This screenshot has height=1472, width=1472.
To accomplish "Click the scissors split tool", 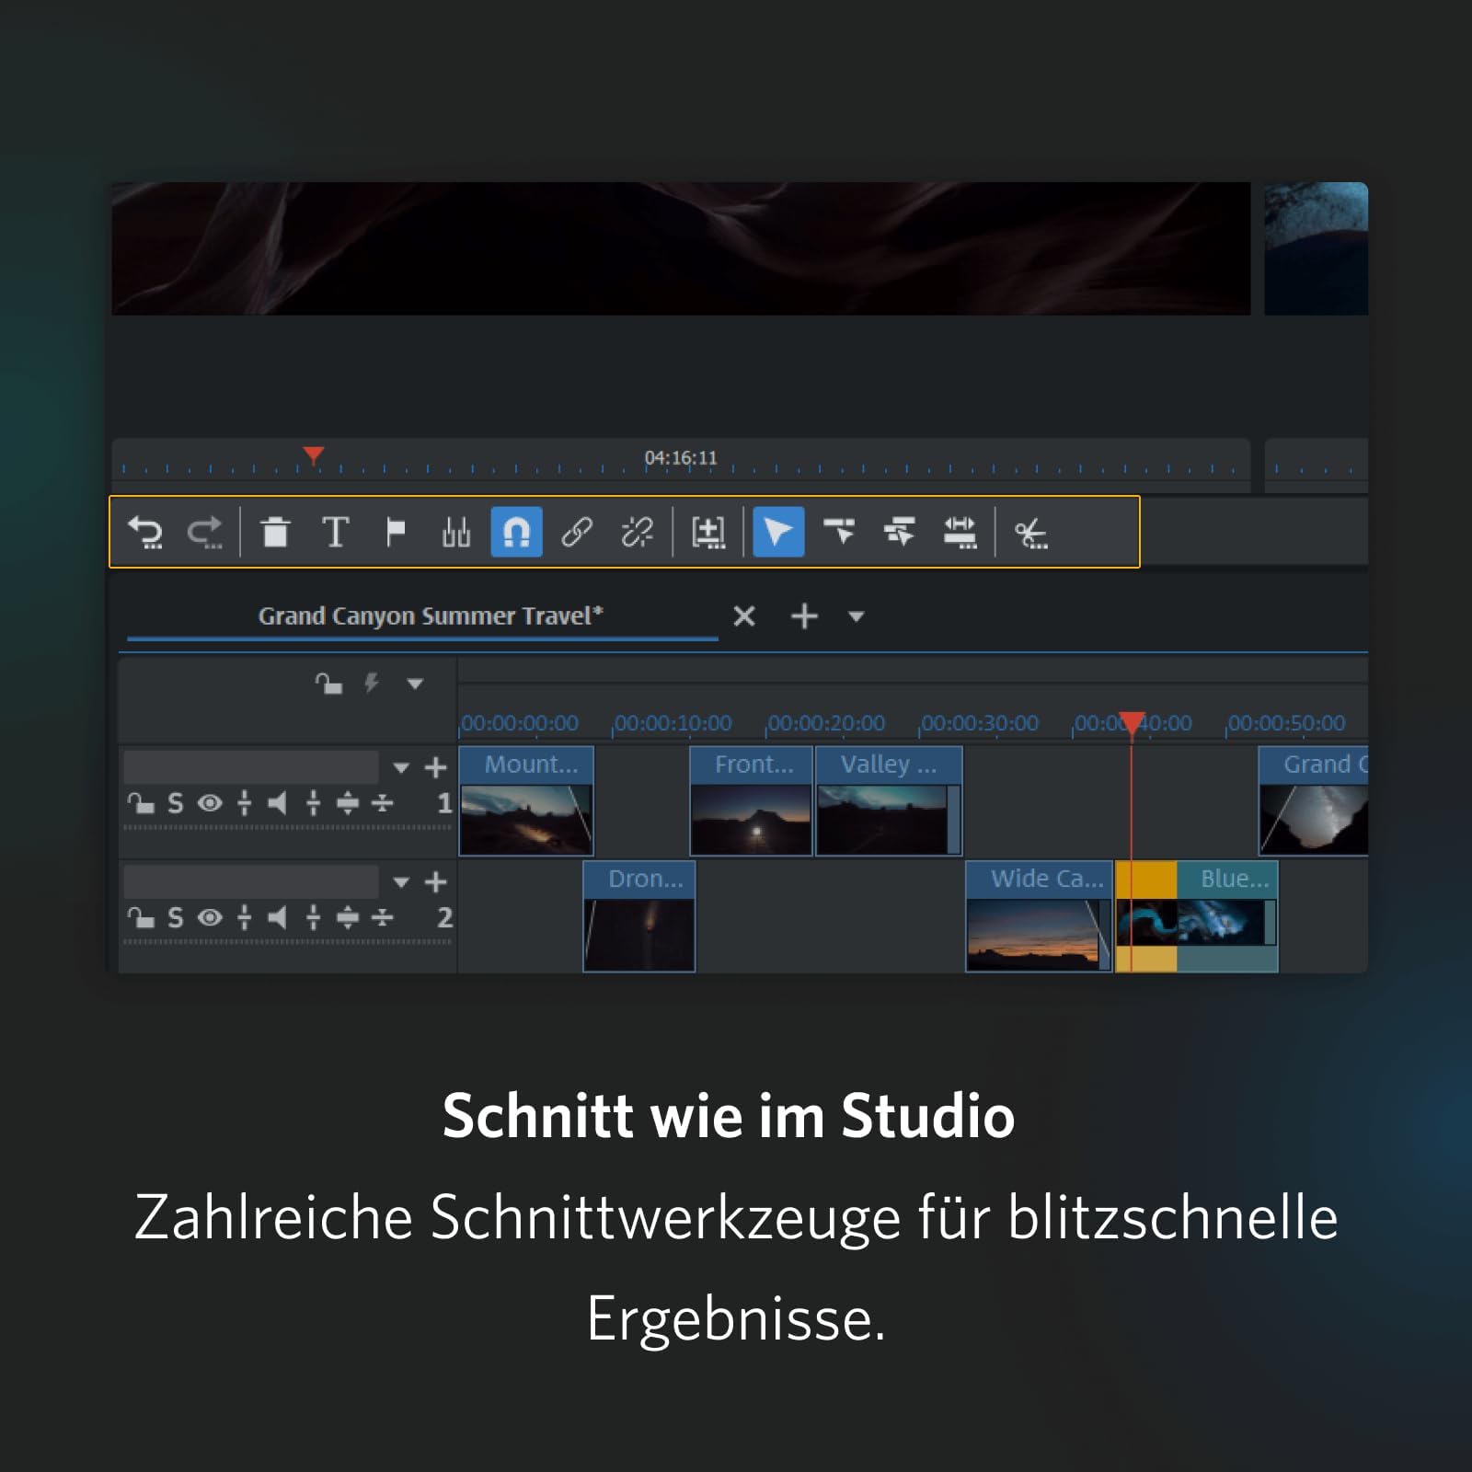I will (1030, 533).
